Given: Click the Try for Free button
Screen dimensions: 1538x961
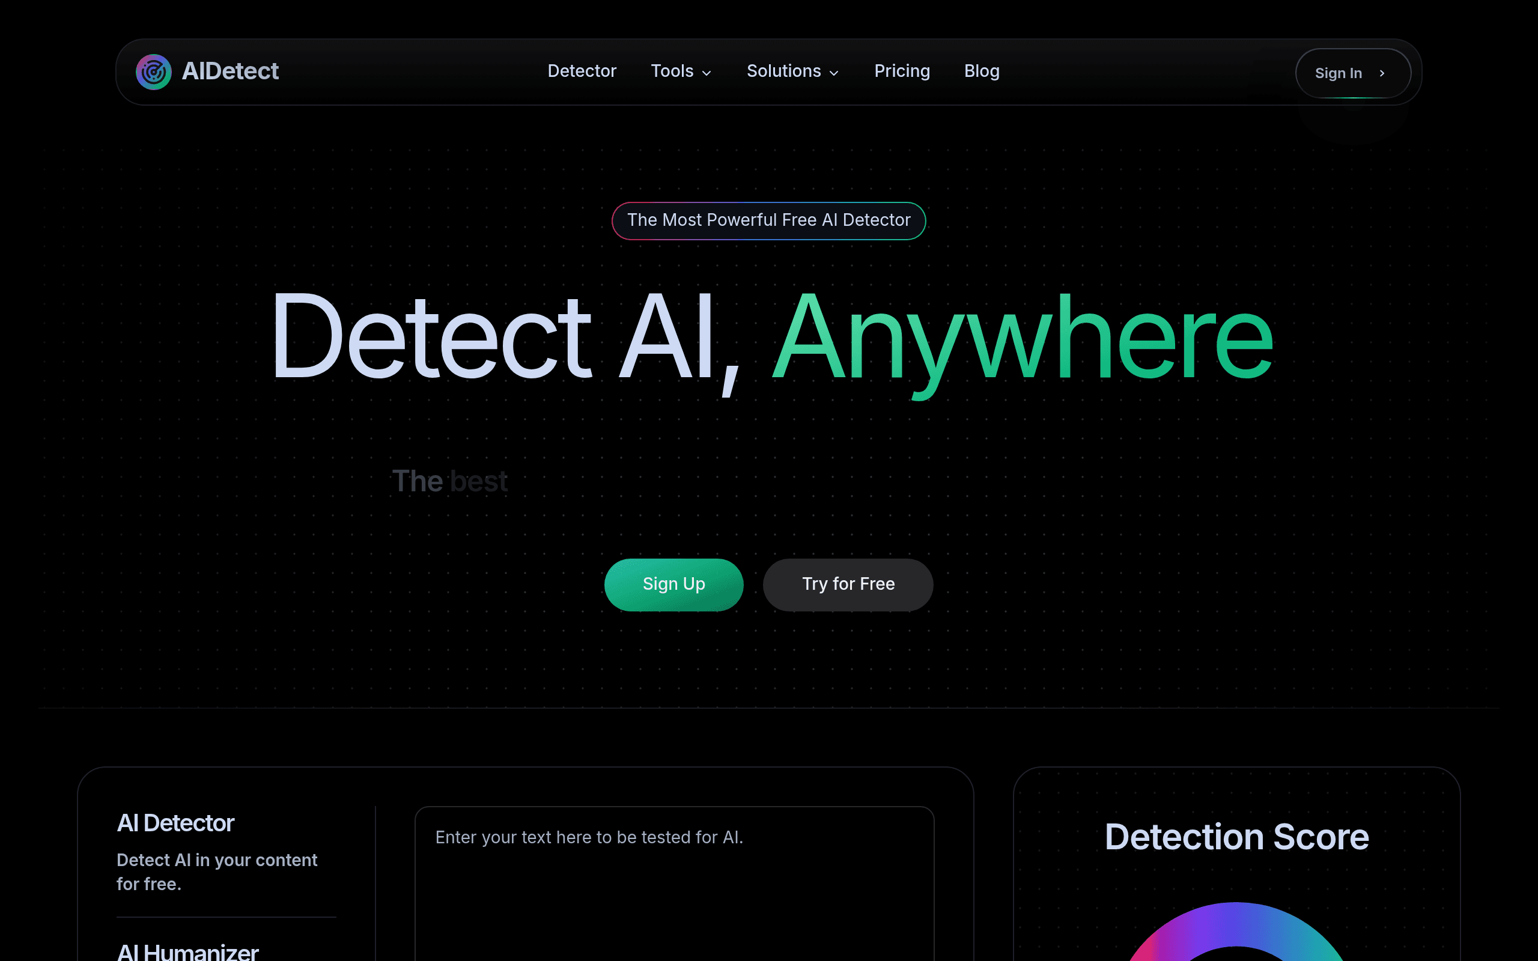Looking at the screenshot, I should point(848,585).
